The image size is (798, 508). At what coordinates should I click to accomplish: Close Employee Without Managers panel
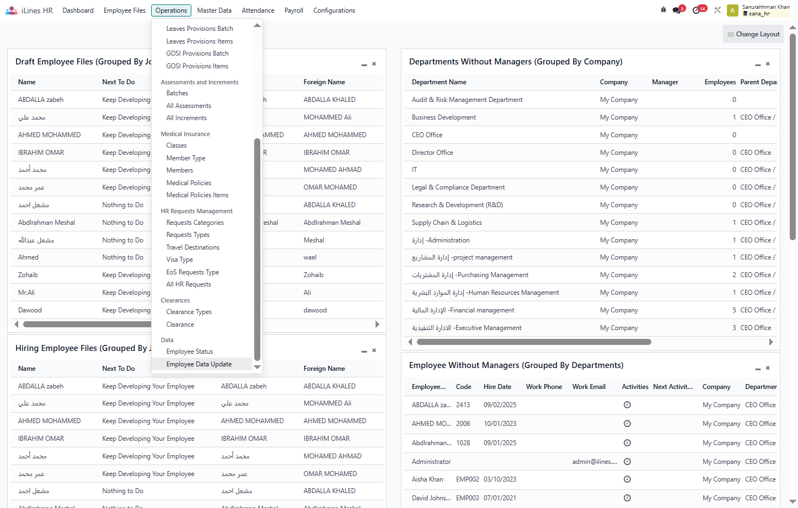coord(768,368)
